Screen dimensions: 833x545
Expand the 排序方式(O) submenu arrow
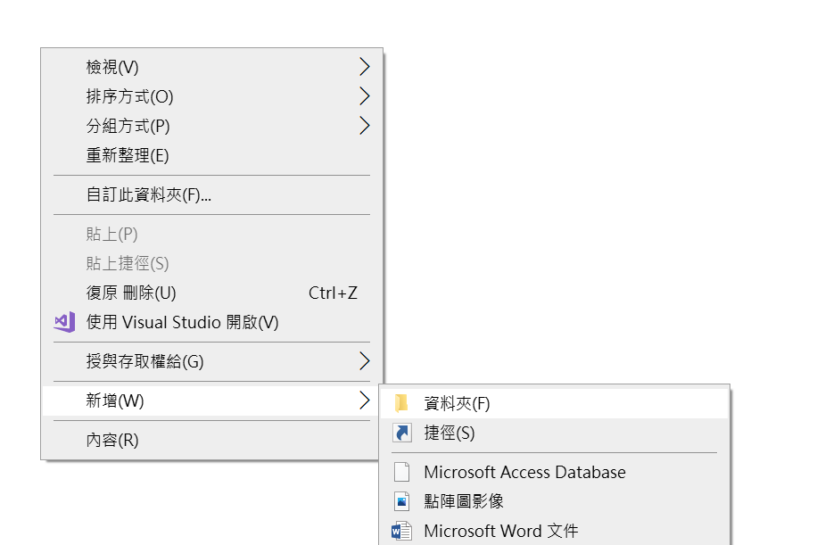point(365,96)
